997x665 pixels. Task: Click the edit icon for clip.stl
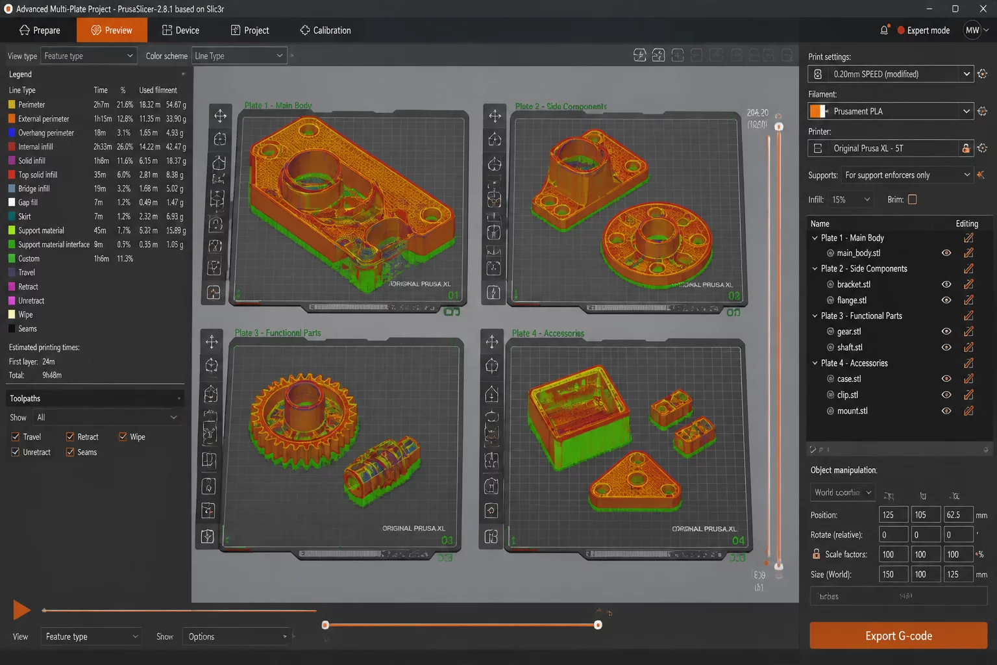tap(968, 395)
